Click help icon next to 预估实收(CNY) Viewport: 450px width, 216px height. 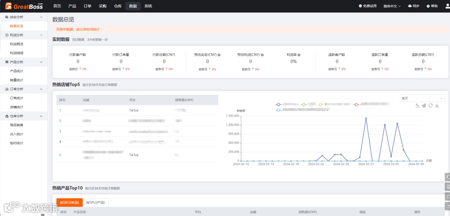tap(219, 55)
